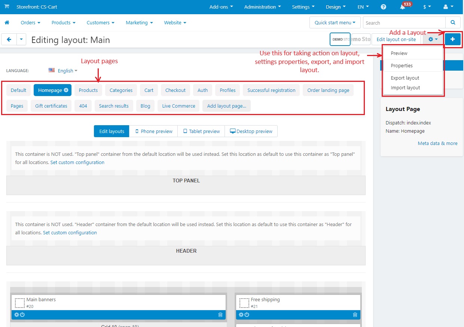Open settings gear of Free shipping block
This screenshot has width=464, height=327.
241,315
